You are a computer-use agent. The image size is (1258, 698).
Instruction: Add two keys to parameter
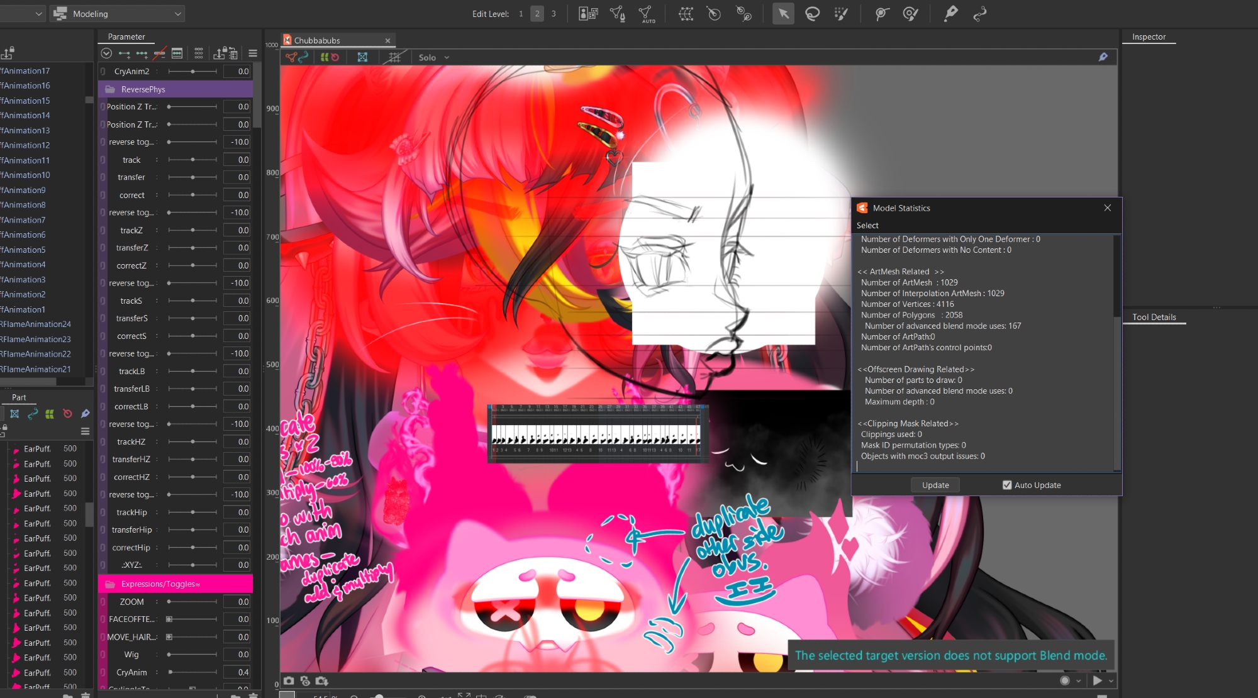pyautogui.click(x=125, y=54)
